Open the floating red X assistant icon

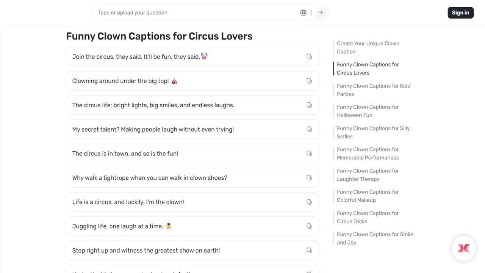pos(463,248)
